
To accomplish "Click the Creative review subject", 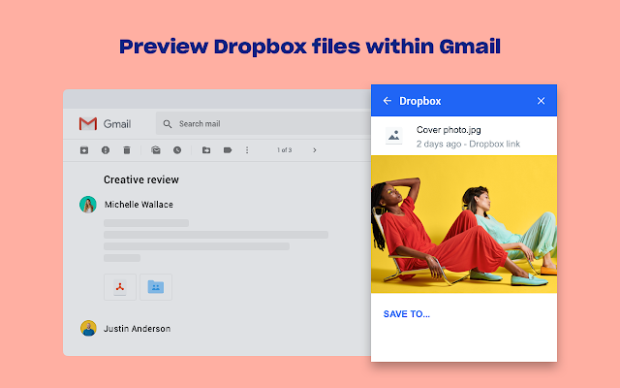I will [x=141, y=179].
